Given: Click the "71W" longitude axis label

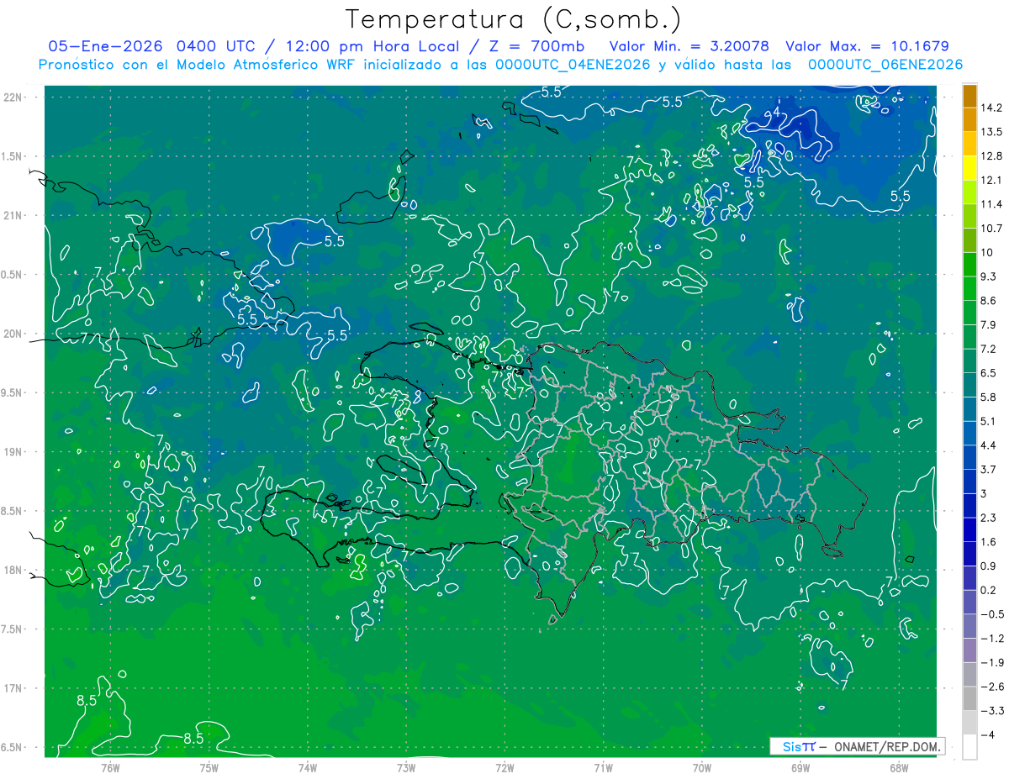Looking at the screenshot, I should click(603, 767).
